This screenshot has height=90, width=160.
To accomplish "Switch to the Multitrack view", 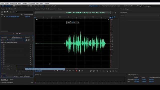I will pos(17,6).
